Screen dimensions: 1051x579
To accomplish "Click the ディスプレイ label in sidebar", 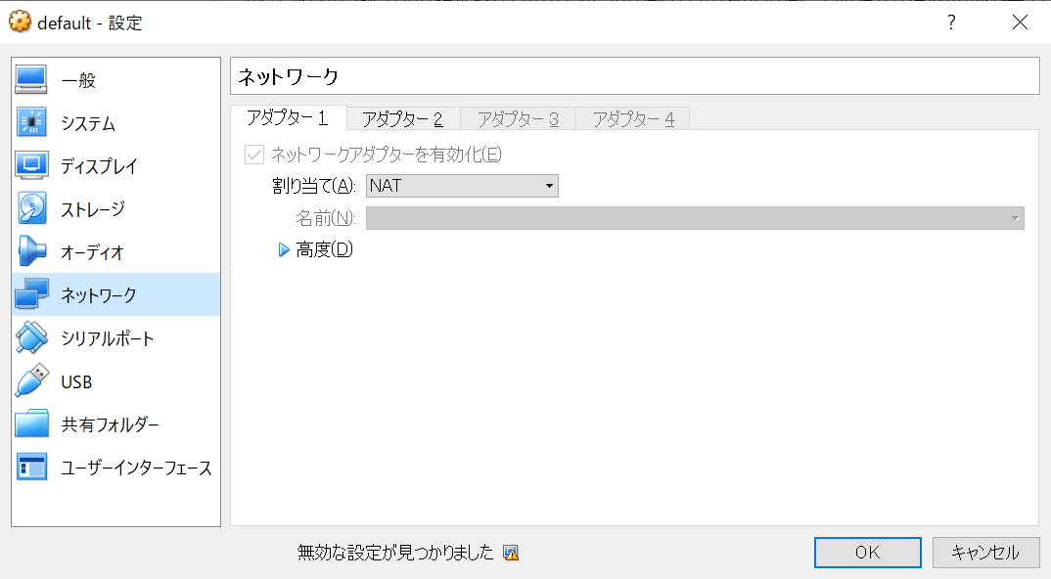I will coord(99,166).
